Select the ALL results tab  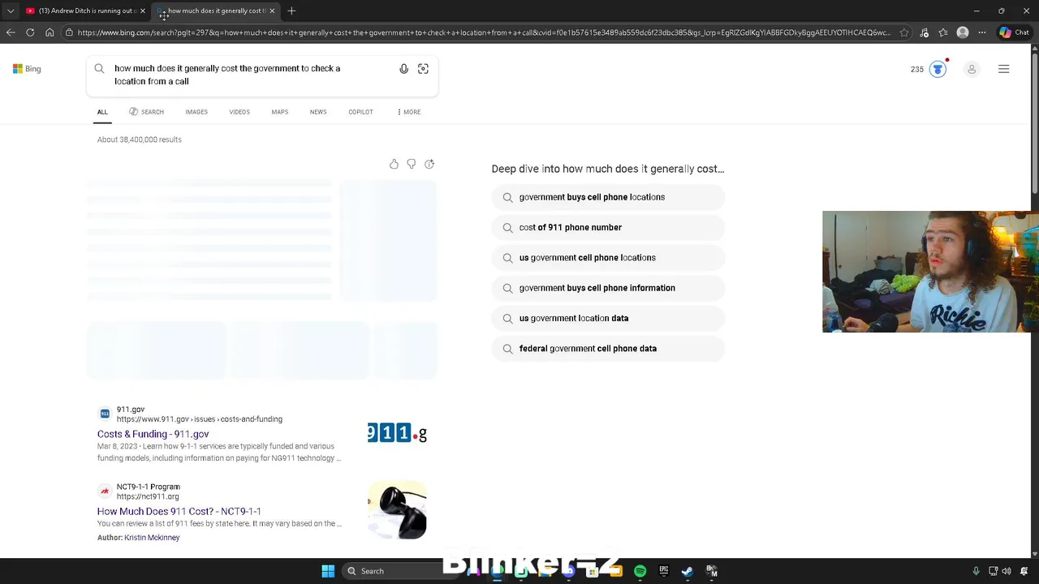tap(102, 112)
